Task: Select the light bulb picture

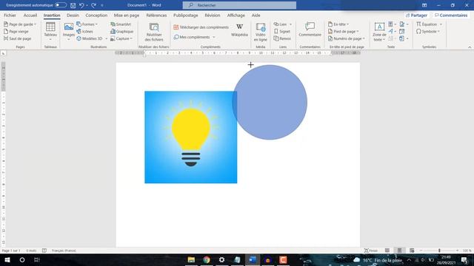Action: click(x=191, y=137)
